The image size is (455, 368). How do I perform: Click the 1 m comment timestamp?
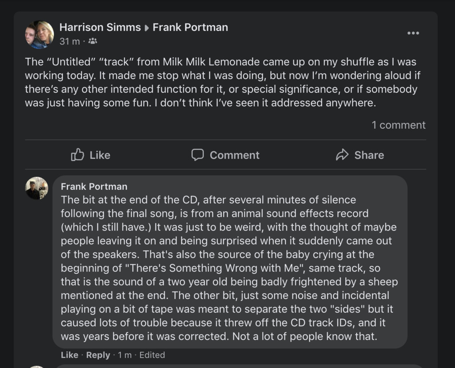point(125,355)
